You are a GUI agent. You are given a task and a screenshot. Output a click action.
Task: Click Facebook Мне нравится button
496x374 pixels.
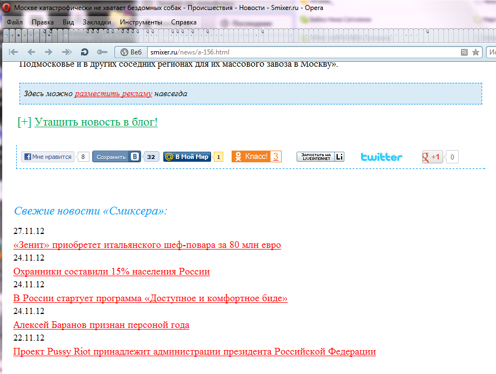click(48, 157)
